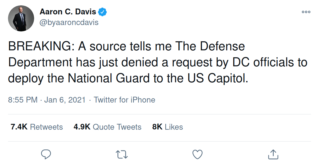
Task: Click the blue verified badge
Action: coord(103,12)
